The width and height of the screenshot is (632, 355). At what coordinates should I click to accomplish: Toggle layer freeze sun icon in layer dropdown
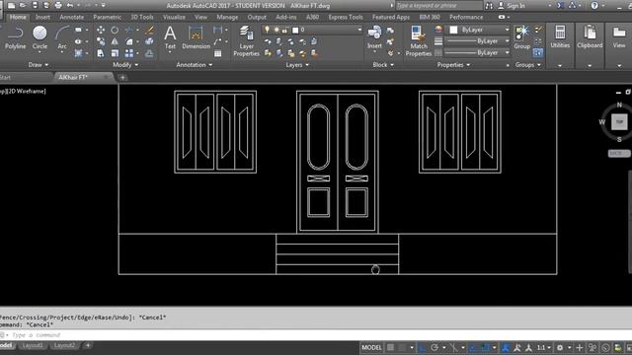click(x=276, y=30)
